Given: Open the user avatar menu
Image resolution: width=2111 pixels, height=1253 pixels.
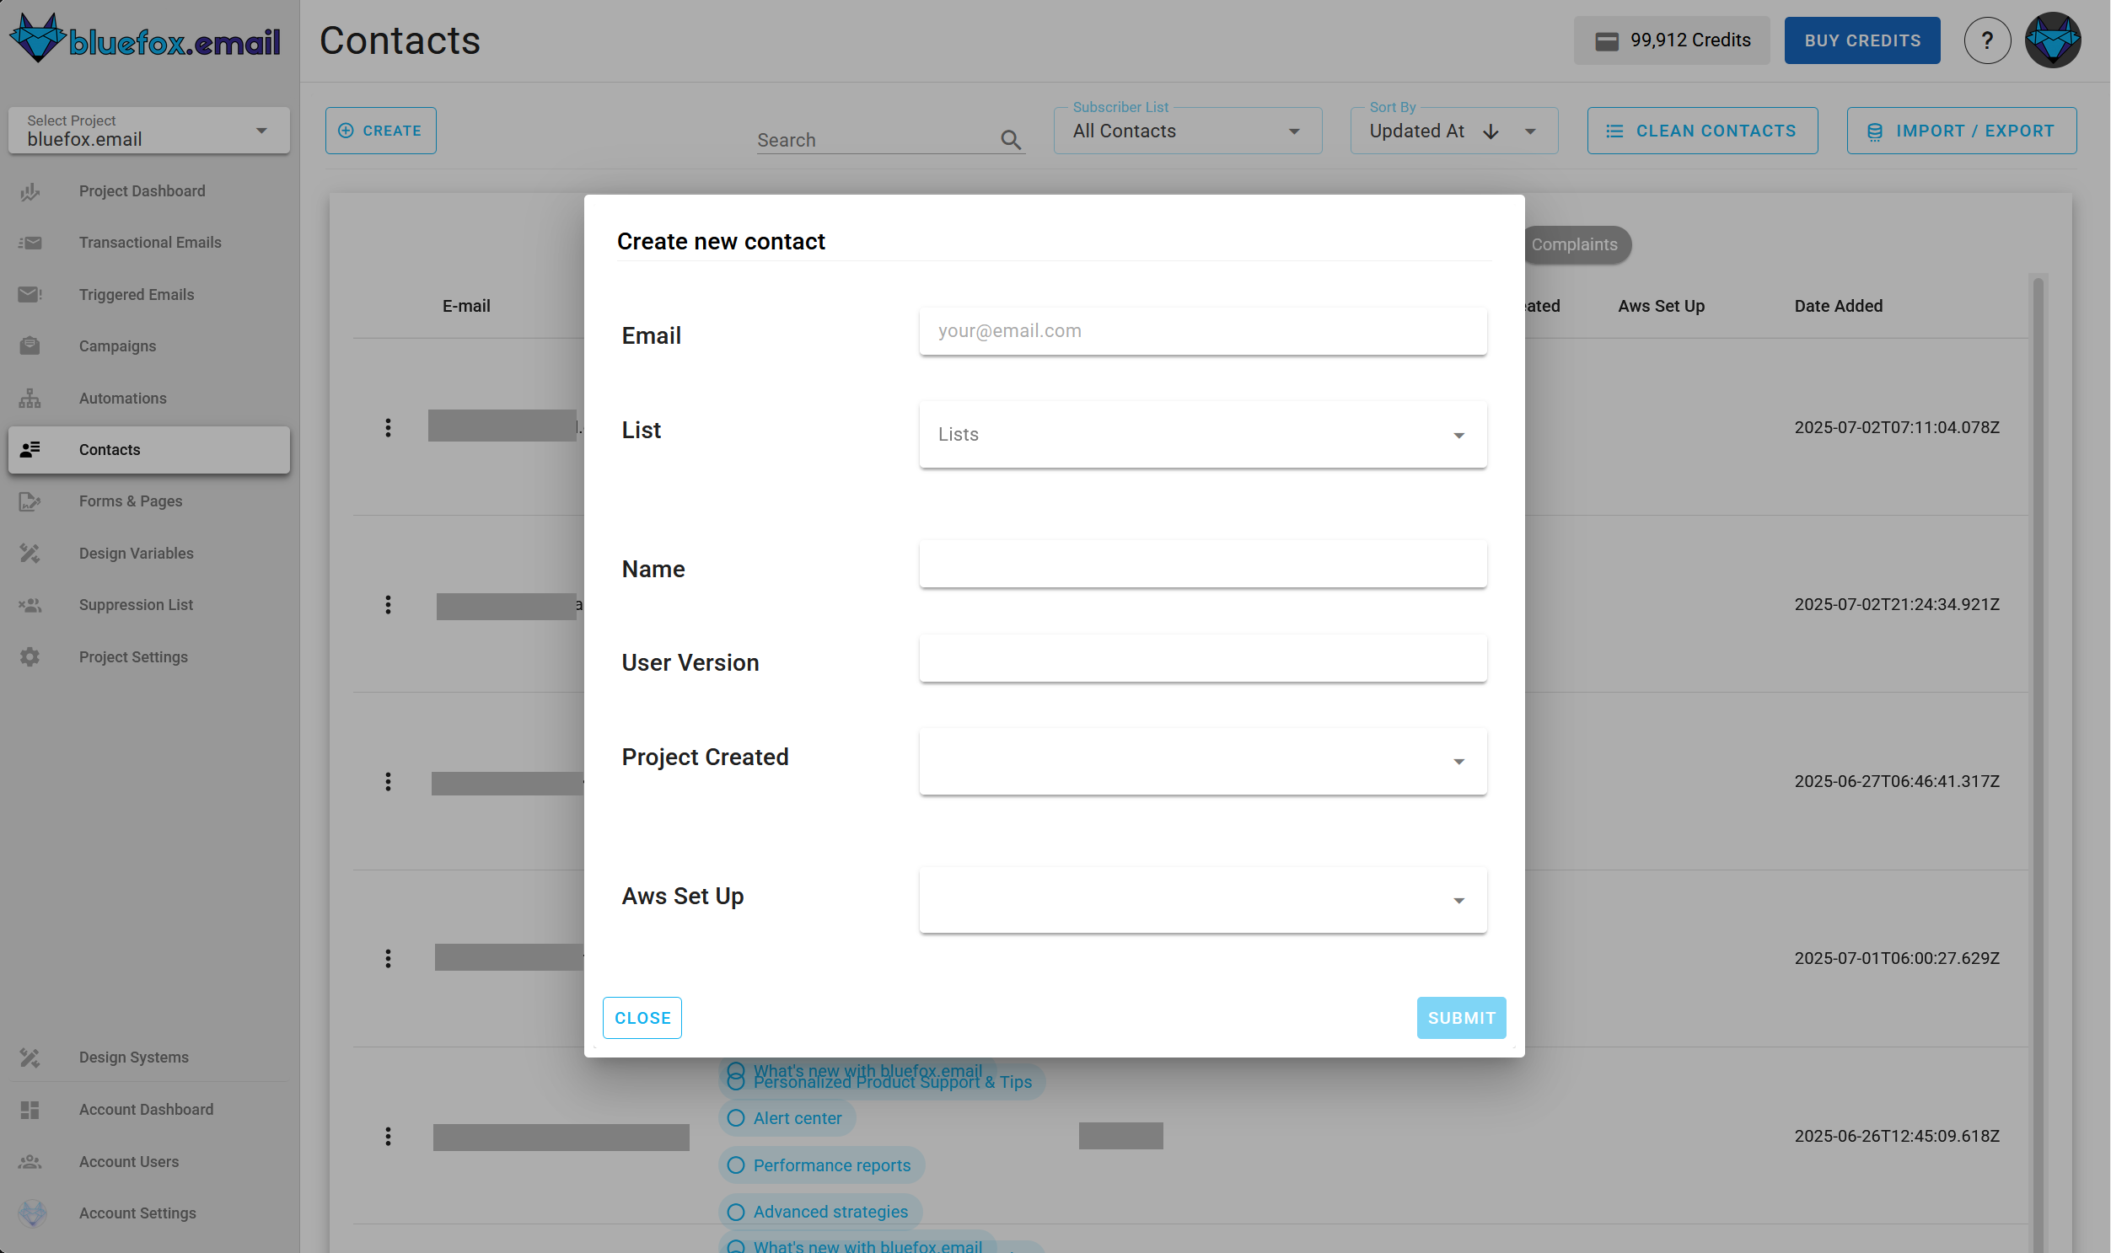Looking at the screenshot, I should [x=2053, y=40].
